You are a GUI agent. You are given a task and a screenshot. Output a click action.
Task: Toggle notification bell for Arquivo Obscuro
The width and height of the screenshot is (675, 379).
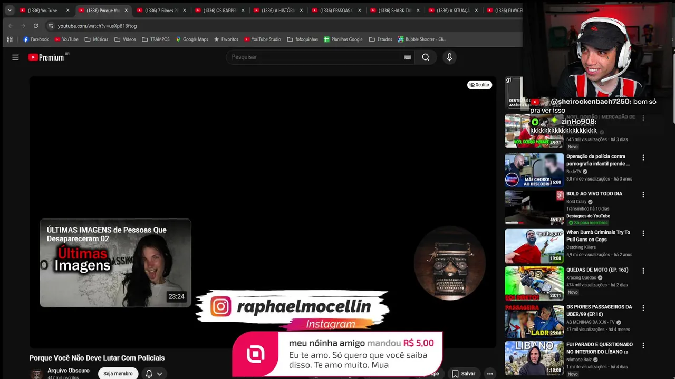[149, 374]
